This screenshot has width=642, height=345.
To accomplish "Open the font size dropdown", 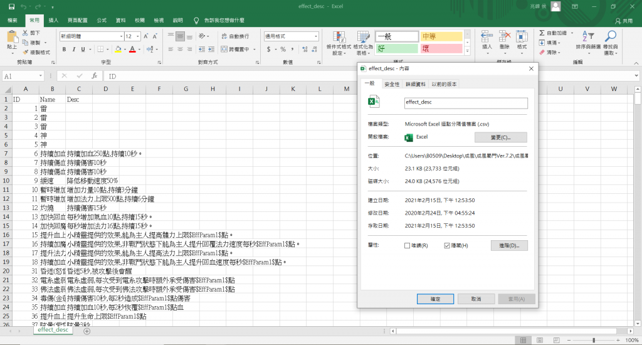I will point(138,36).
